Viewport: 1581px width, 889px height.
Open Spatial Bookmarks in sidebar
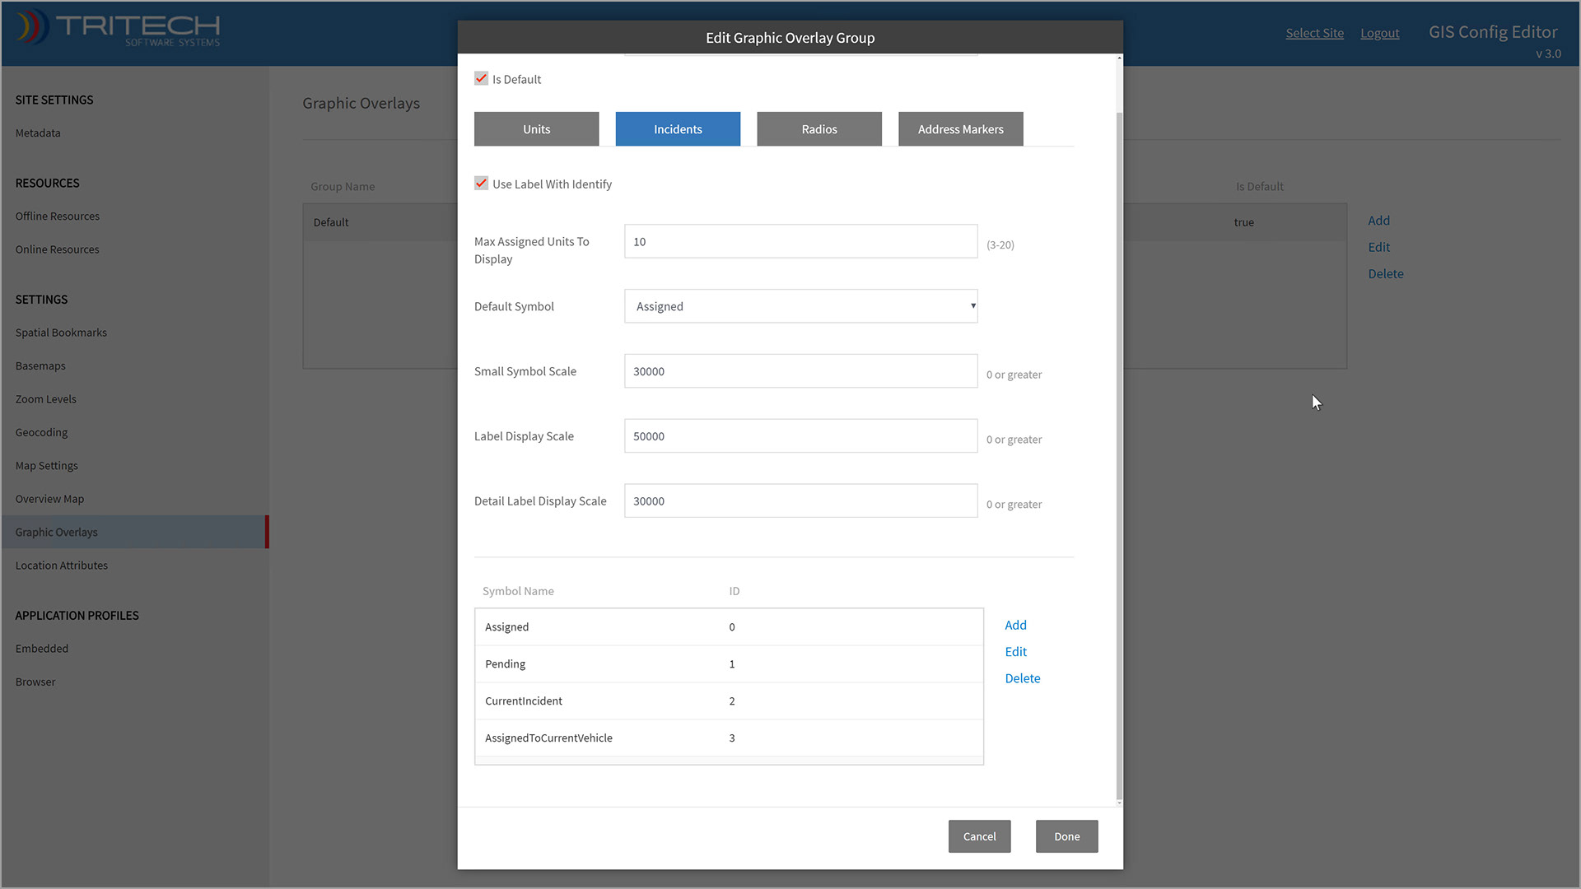61,333
